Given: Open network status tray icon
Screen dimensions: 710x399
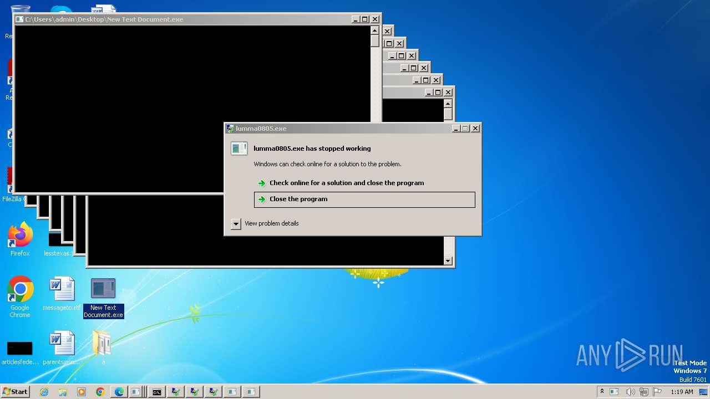Looking at the screenshot, I should pyautogui.click(x=644, y=392).
